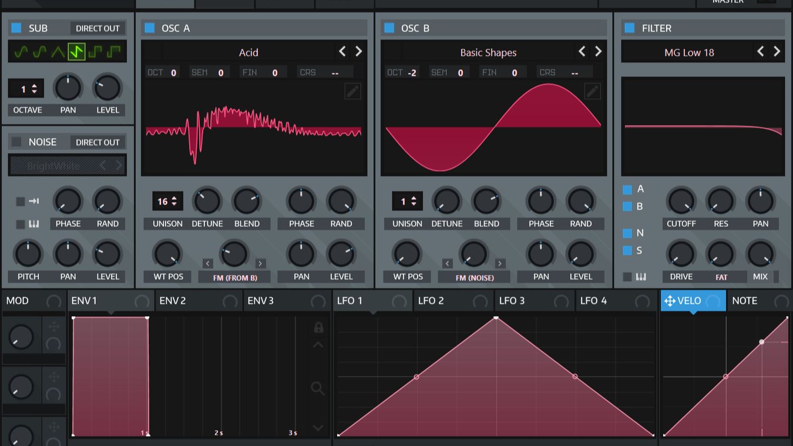The width and height of the screenshot is (793, 446).
Task: Select the sawtooth sub waveform icon
Action: [x=77, y=52]
